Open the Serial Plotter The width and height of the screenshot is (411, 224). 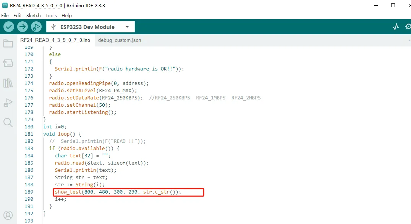coord(396,27)
